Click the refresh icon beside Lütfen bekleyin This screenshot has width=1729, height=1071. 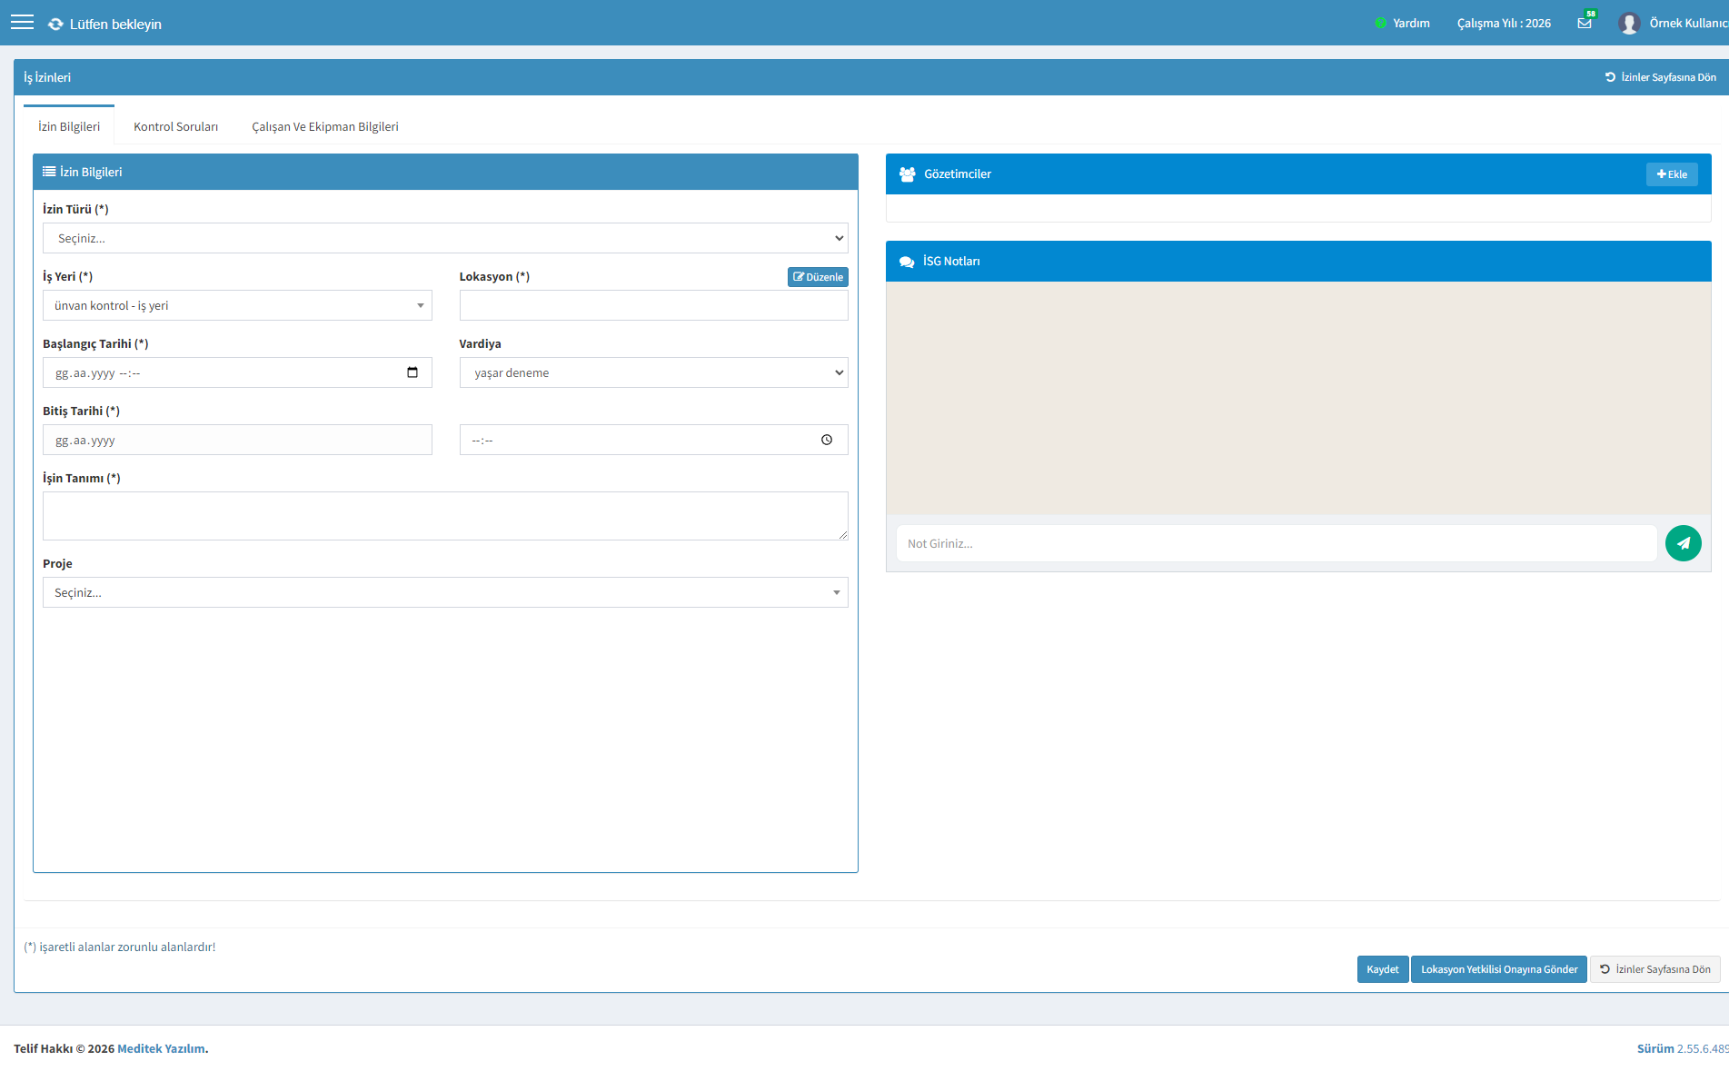click(55, 25)
